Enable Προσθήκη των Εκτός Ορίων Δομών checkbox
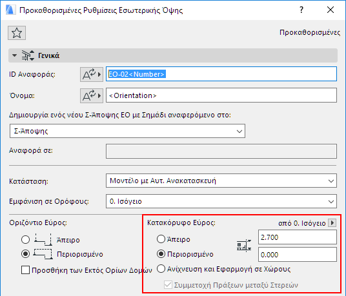The height and width of the screenshot is (296, 346). [26, 270]
